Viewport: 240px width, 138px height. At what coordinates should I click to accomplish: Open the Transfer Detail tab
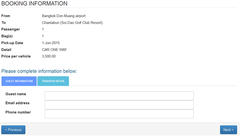coord(53,81)
